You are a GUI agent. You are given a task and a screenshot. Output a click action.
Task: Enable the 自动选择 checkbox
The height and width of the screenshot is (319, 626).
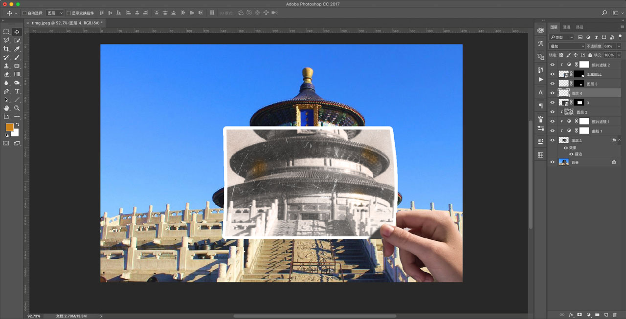click(24, 13)
